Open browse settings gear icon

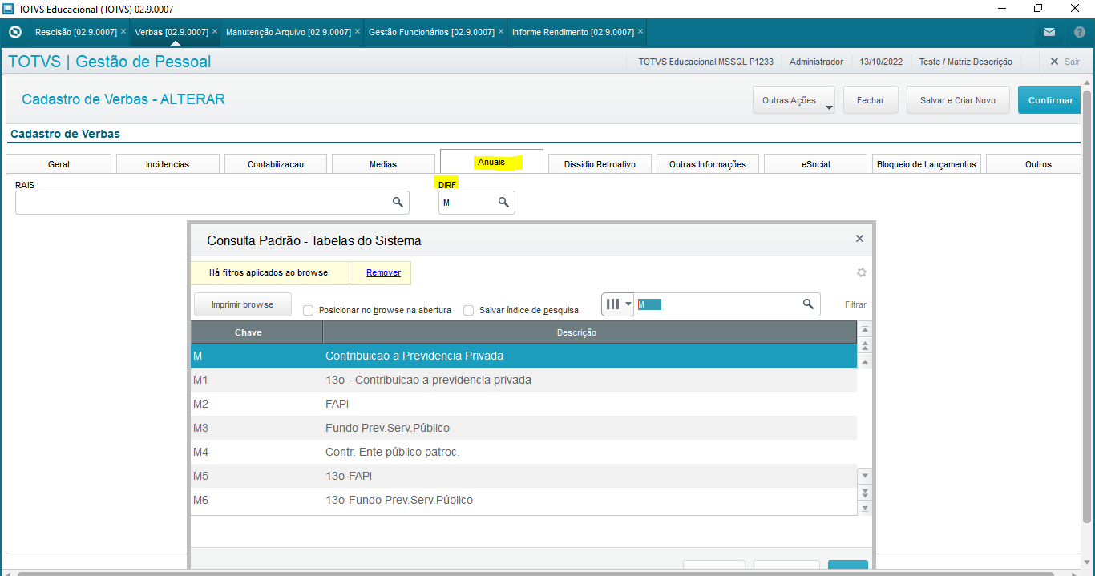point(862,272)
